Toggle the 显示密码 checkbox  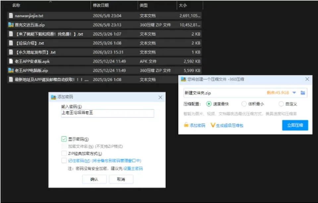point(64,139)
